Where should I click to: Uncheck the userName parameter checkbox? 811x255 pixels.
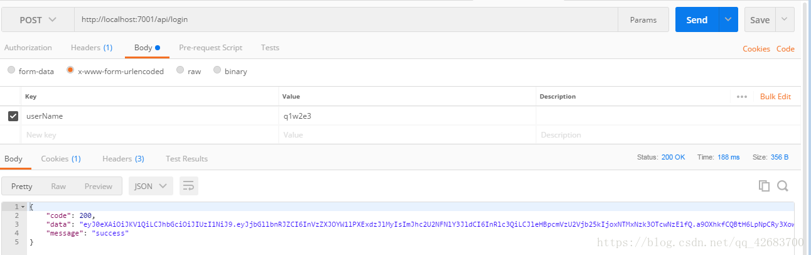13,116
